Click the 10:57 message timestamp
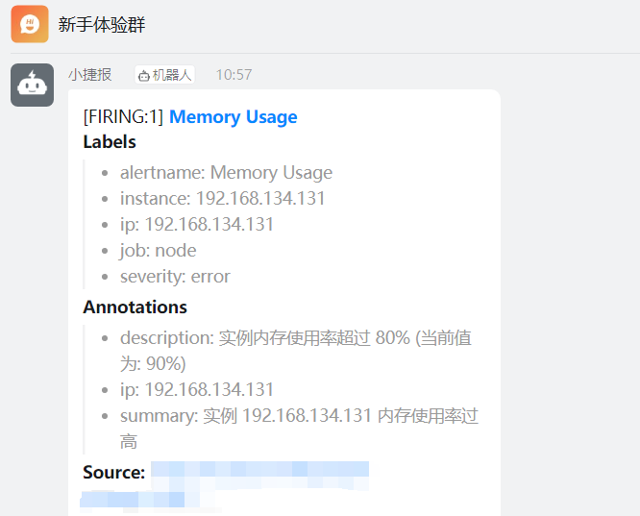 tap(234, 75)
